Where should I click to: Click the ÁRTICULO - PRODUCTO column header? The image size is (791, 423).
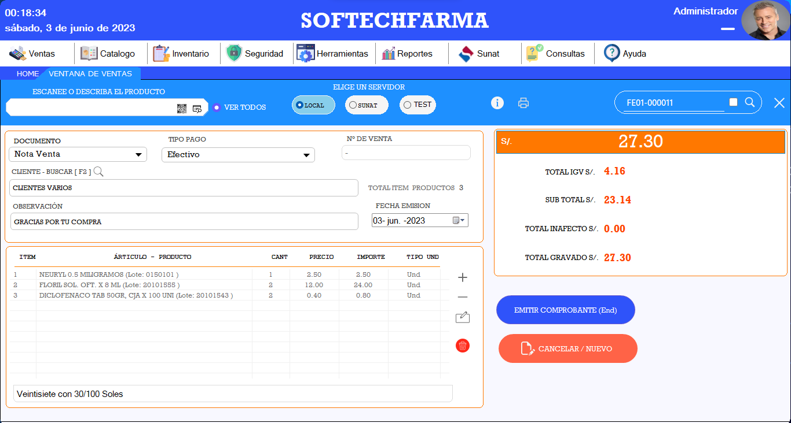[x=152, y=257]
